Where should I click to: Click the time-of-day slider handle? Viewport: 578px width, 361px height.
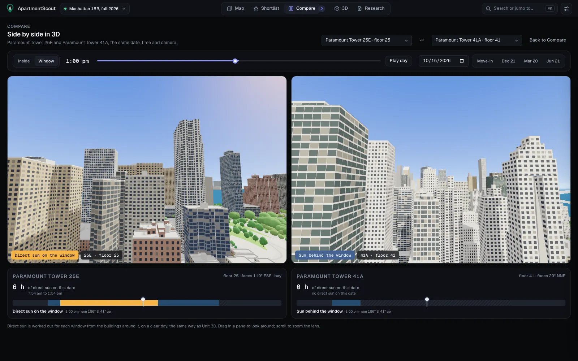236,61
